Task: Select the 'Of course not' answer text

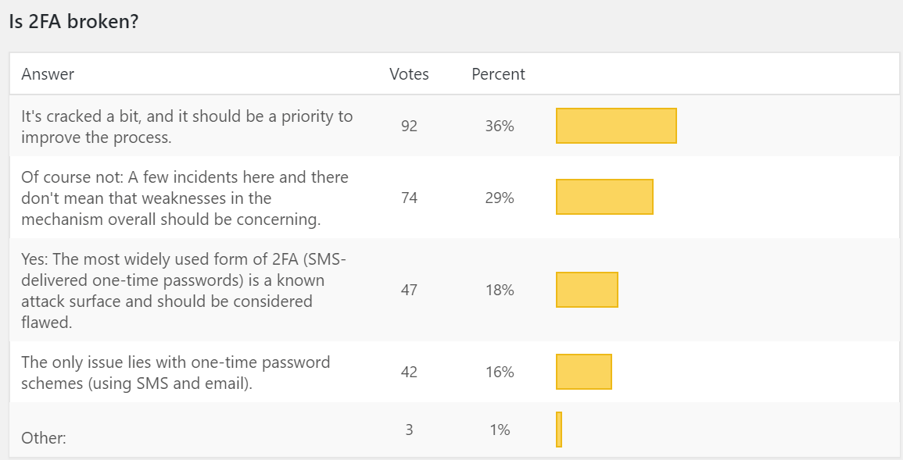Action: [x=185, y=198]
